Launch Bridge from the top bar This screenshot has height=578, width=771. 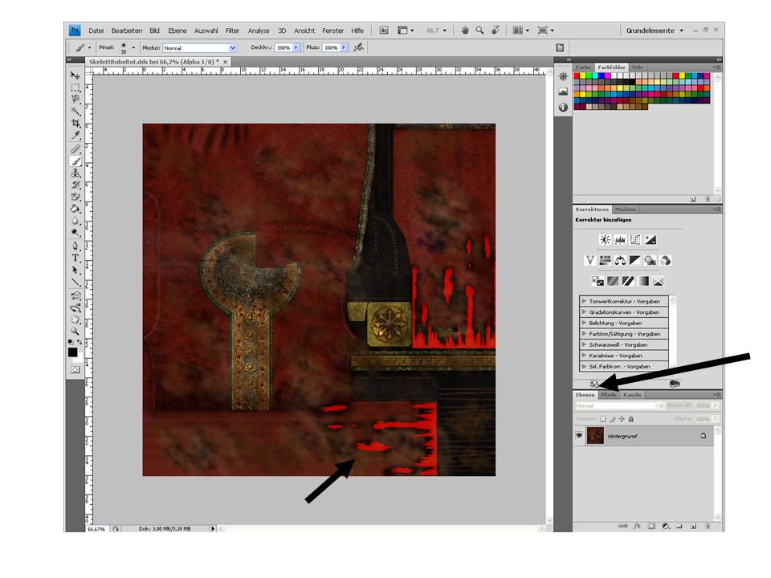pyautogui.click(x=384, y=31)
